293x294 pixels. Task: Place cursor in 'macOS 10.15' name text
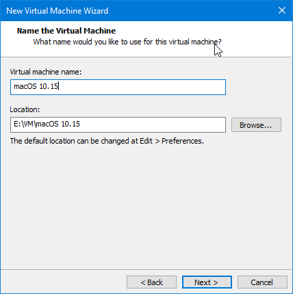point(36,87)
